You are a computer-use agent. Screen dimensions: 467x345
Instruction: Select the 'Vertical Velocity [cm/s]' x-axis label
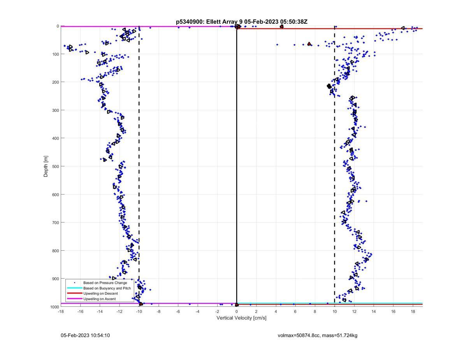pos(241,318)
